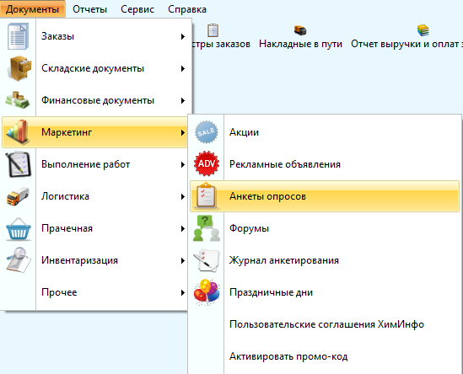Expand the Маркетинг submenu arrow

tap(183, 132)
